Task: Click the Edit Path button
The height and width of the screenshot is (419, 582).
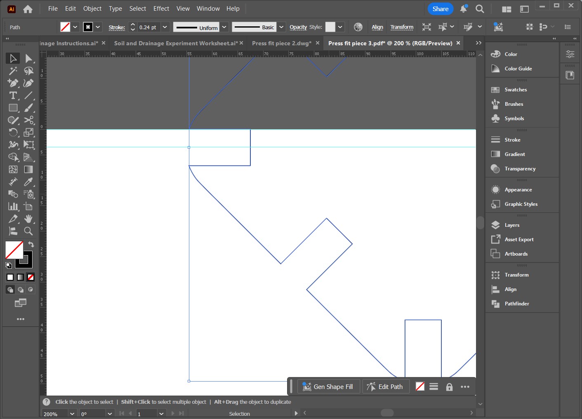Action: click(385, 387)
